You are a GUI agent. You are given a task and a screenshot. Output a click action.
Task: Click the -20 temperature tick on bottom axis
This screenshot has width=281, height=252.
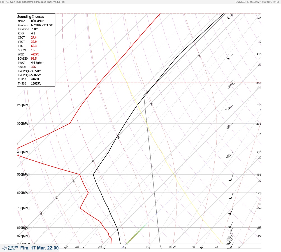(x=77, y=247)
